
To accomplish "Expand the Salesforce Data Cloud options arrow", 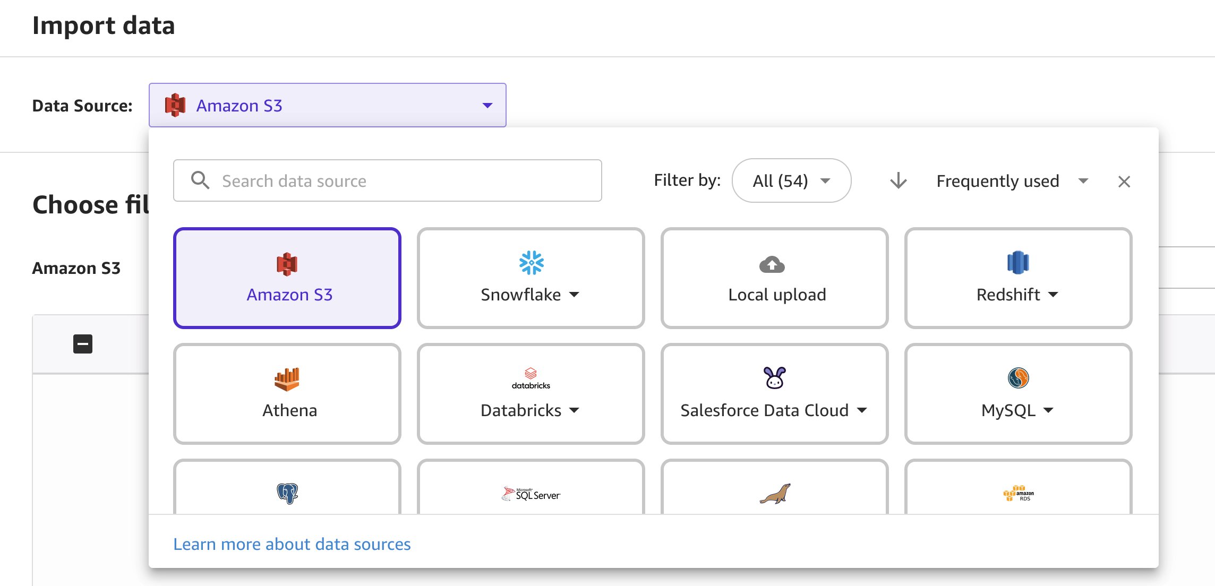I will click(x=862, y=410).
